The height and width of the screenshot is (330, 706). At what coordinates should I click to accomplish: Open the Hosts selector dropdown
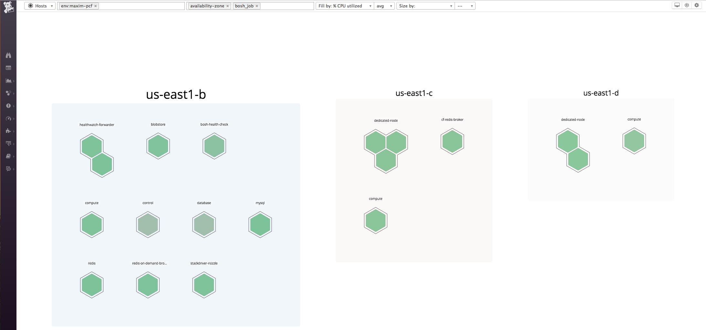[x=40, y=5]
